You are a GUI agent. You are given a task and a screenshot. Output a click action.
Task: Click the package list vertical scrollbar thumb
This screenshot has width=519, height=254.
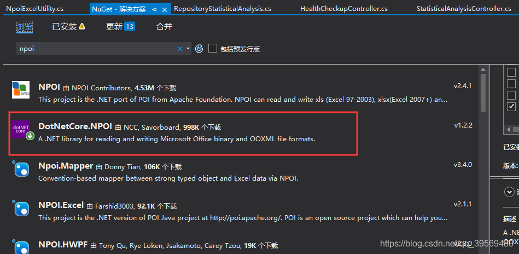pyautogui.click(x=483, y=93)
